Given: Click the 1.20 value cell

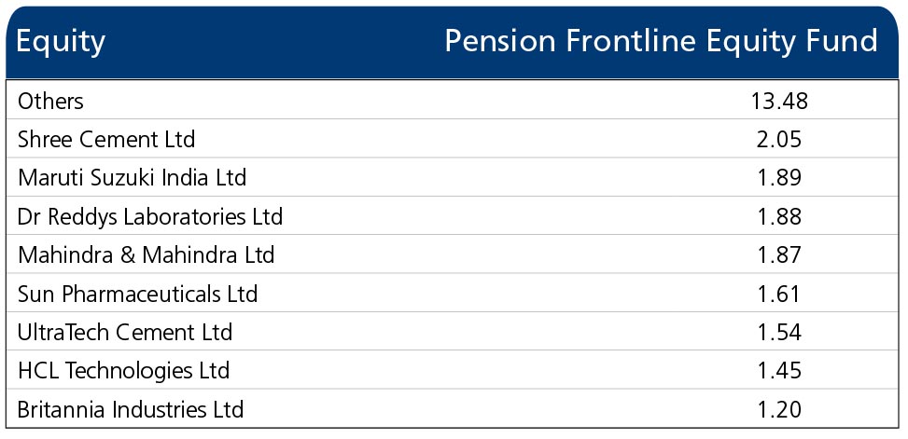Looking at the screenshot, I should tap(779, 409).
